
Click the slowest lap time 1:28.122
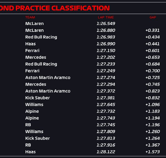pyautogui.click(x=106, y=152)
